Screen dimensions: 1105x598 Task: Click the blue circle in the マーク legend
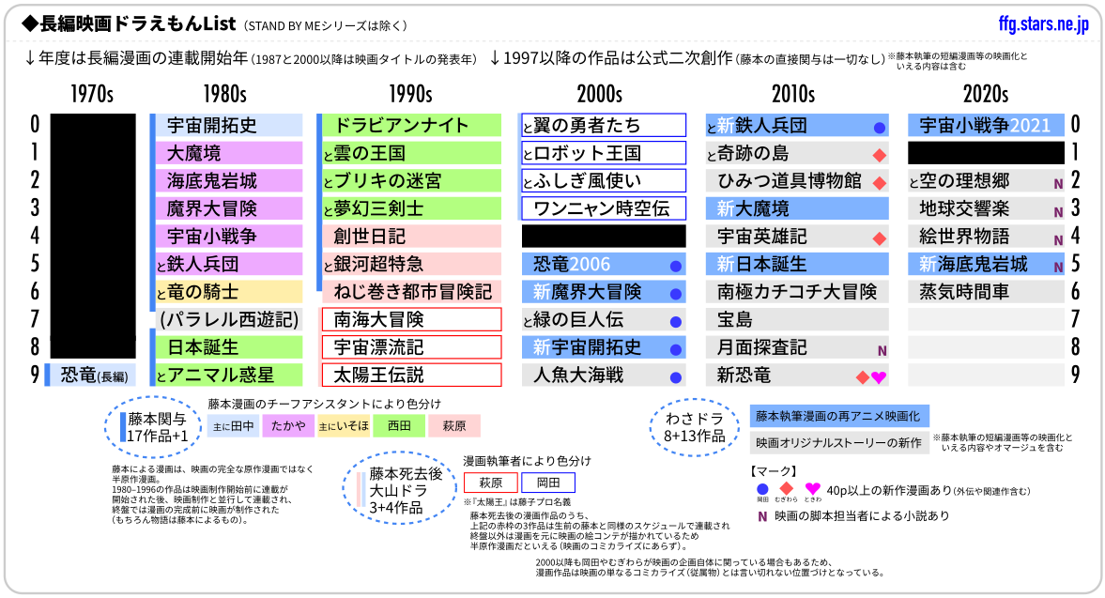click(761, 489)
